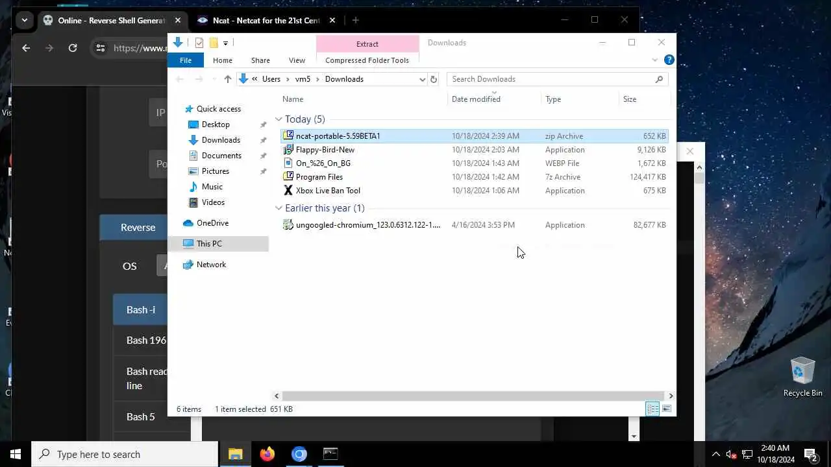
Task: Reload the browser page
Action: click(73, 48)
